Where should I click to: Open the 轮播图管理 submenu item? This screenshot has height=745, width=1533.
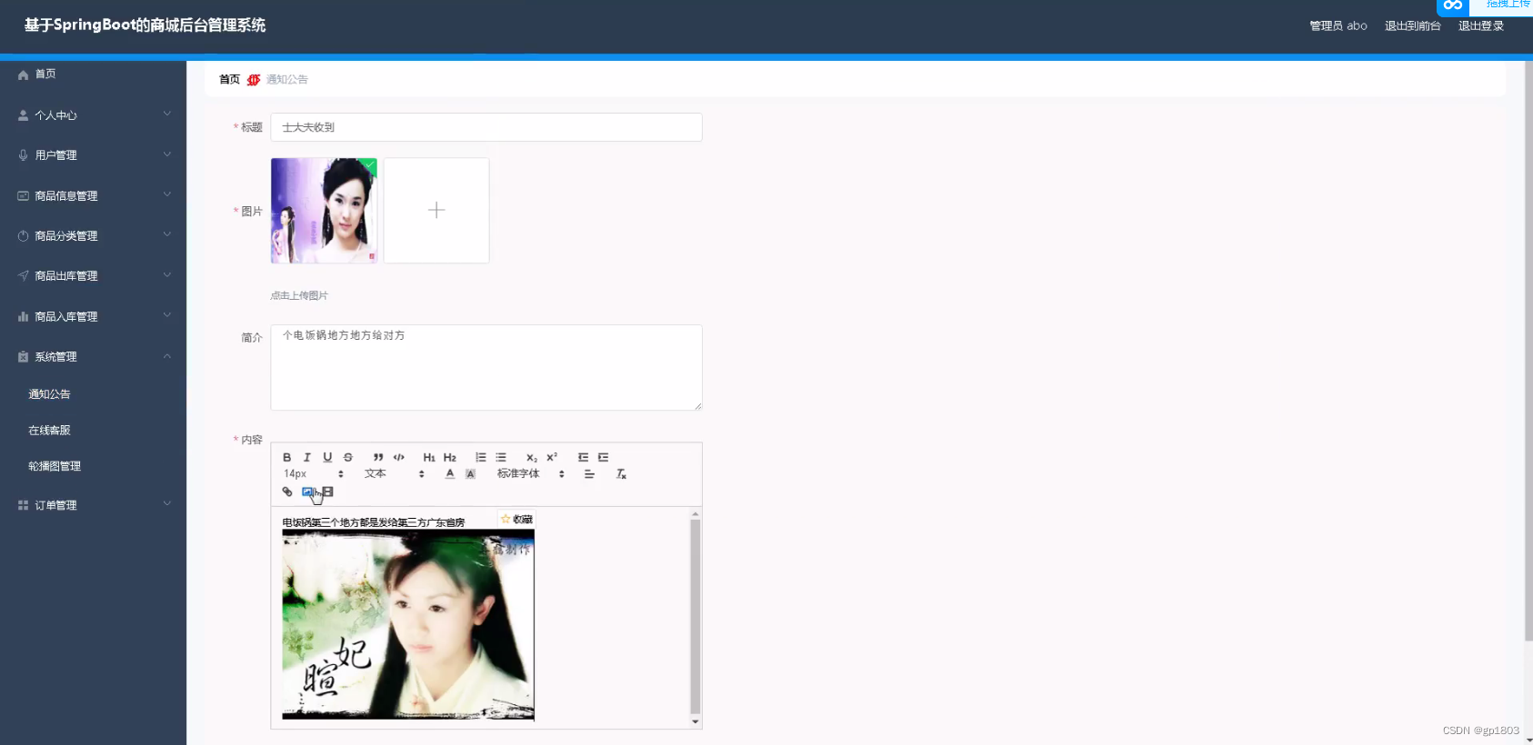[93, 466]
